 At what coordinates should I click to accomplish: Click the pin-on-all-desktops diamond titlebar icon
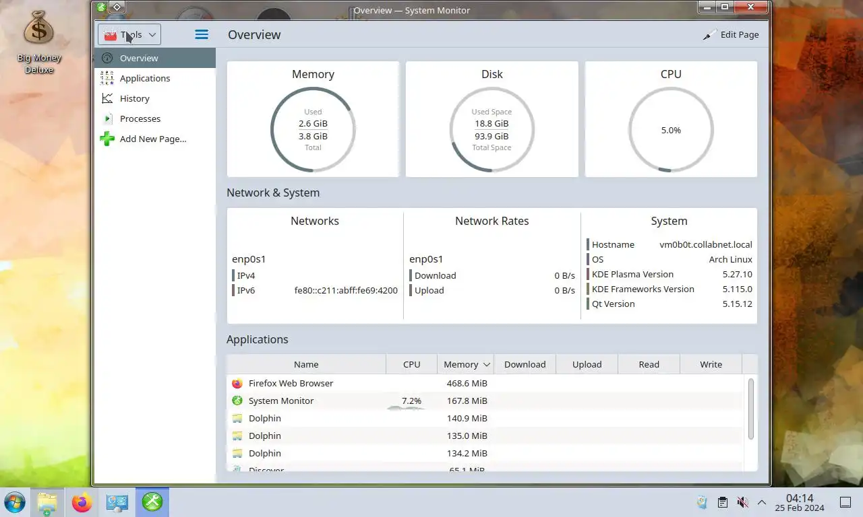(117, 7)
